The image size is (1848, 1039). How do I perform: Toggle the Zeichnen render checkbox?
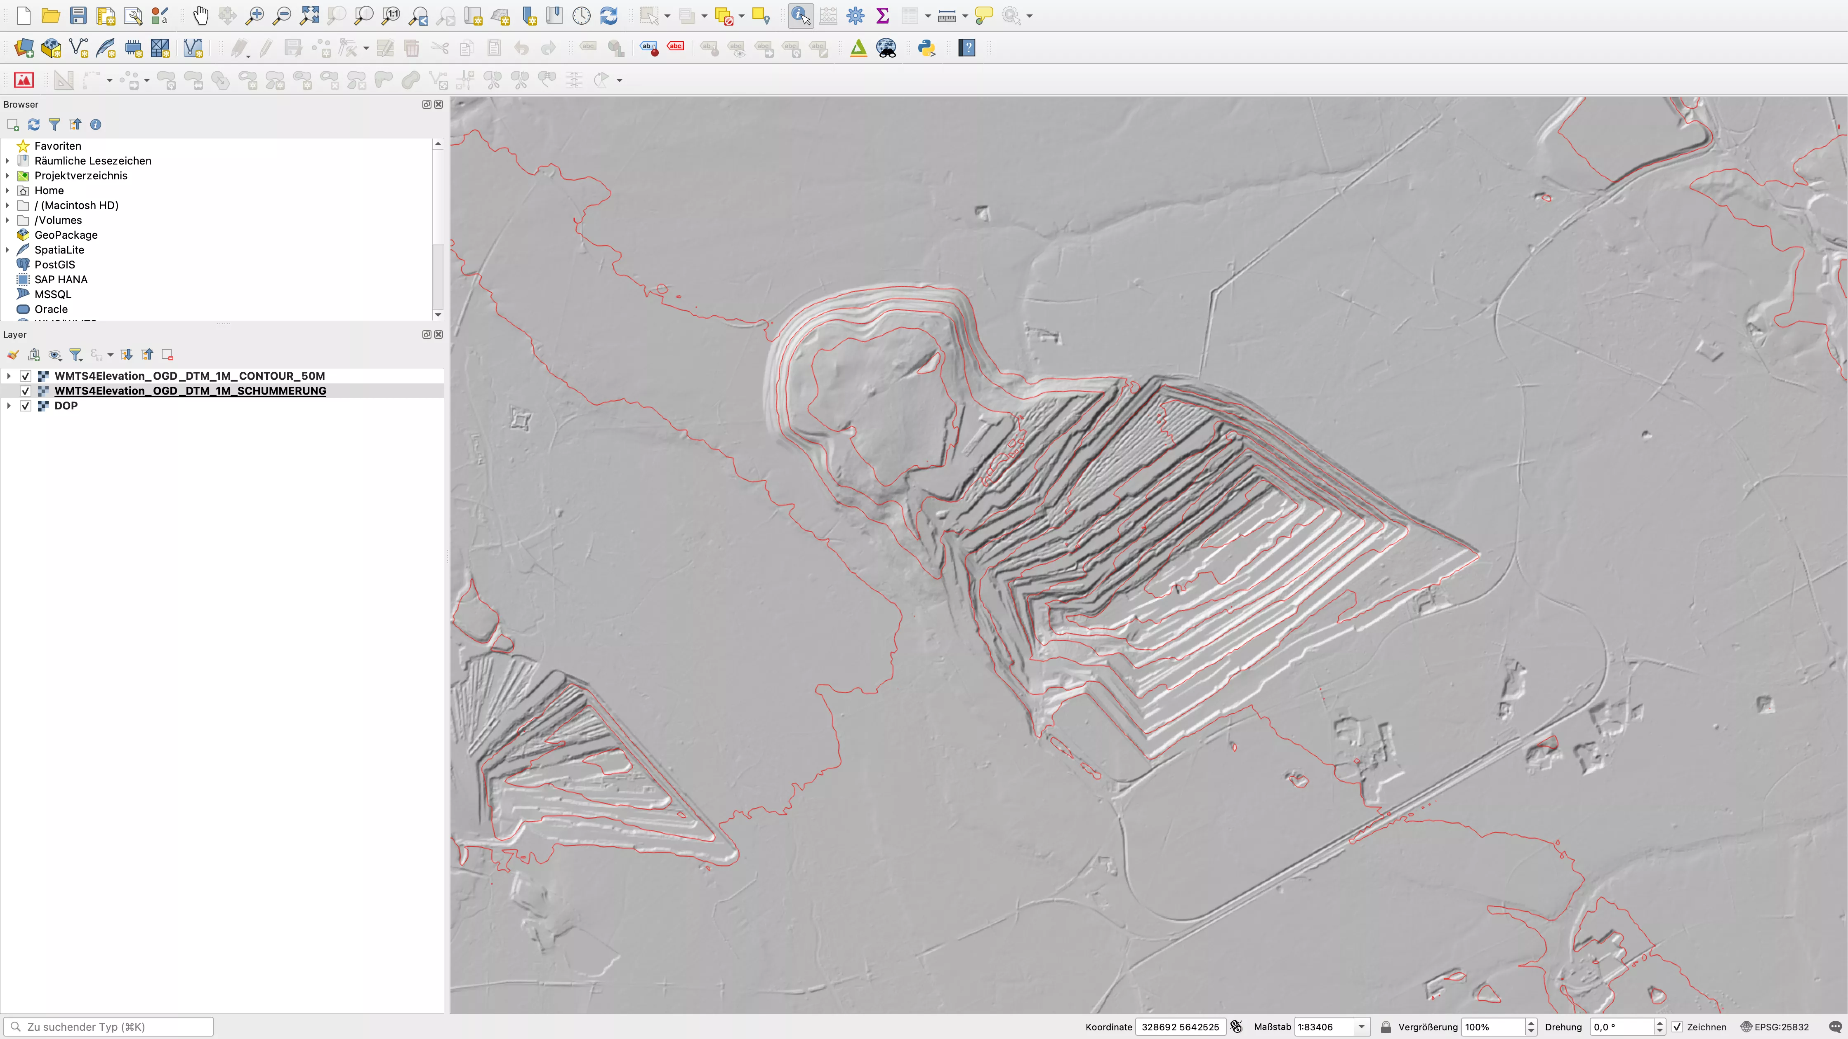point(1677,1027)
